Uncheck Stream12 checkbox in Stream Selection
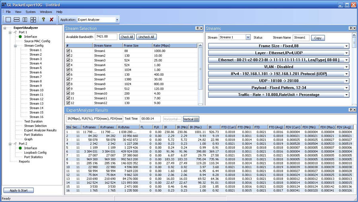Screen dimensions: 358x202 pyautogui.click(x=68, y=103)
